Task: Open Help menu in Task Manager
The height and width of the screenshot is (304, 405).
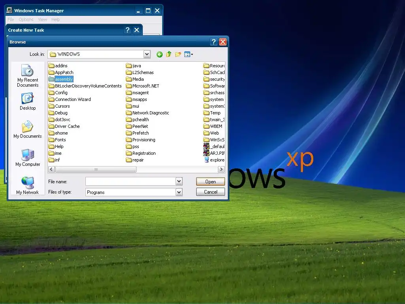Action: pyautogui.click(x=55, y=19)
